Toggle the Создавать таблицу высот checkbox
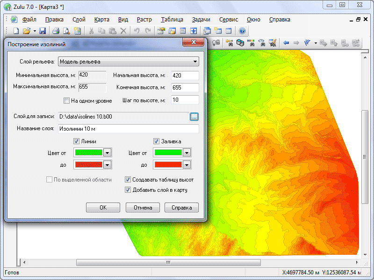 pos(128,180)
